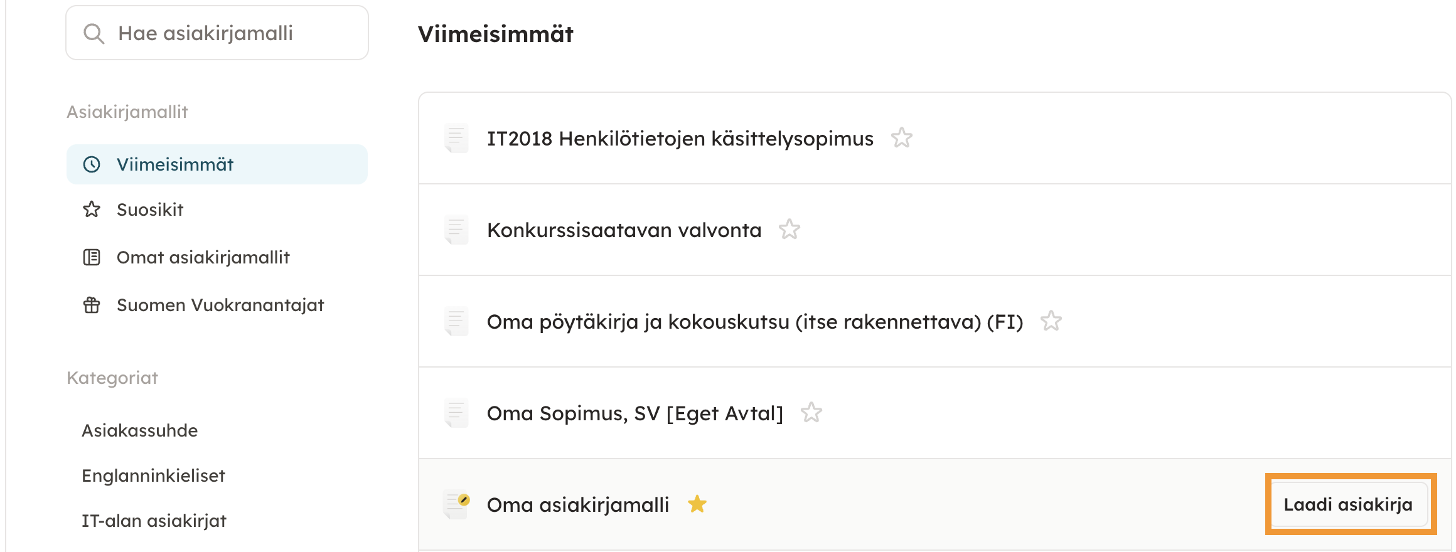Click the star icon beside Suosikit

(92, 210)
